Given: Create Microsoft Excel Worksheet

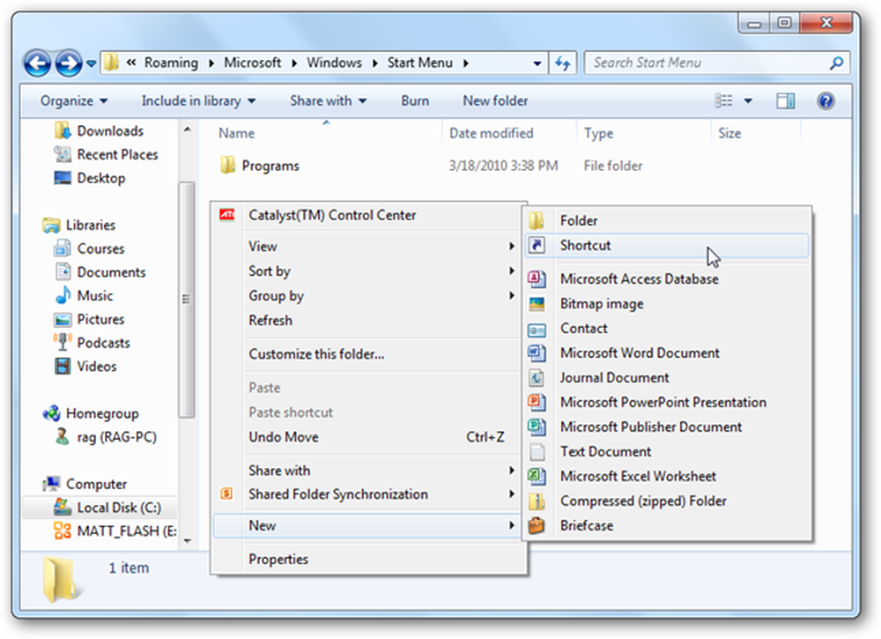Looking at the screenshot, I should tap(667, 477).
